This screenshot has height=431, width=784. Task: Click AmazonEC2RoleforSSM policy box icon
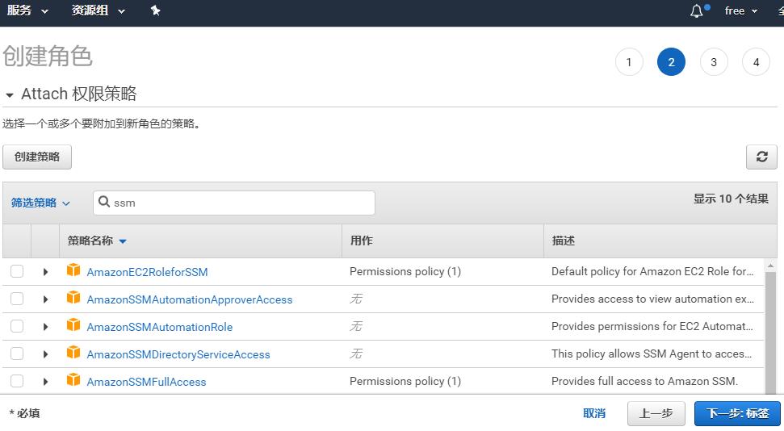(x=73, y=270)
